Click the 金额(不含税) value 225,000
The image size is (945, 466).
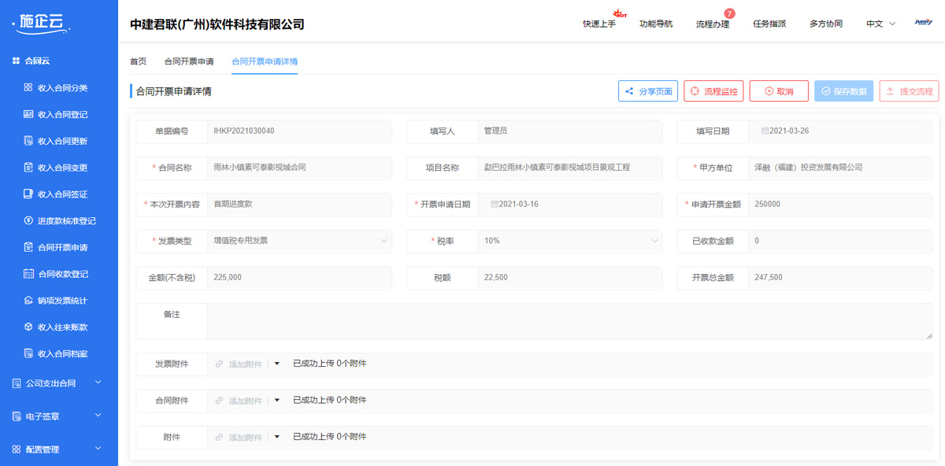click(x=228, y=277)
